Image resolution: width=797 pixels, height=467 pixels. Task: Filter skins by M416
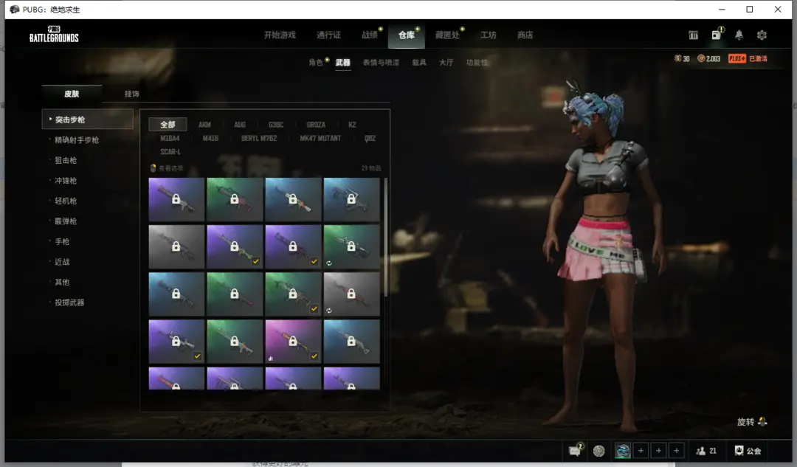pos(210,138)
